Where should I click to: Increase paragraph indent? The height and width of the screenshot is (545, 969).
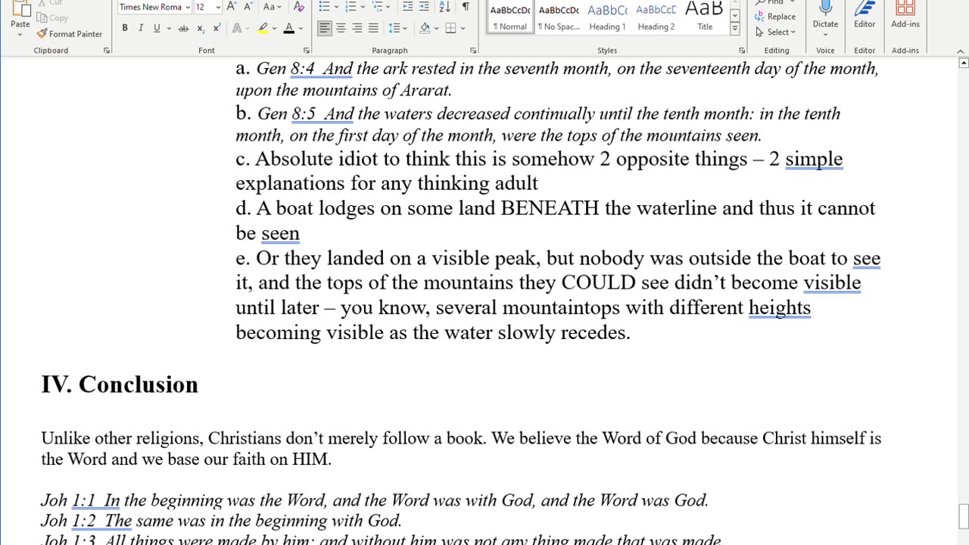[x=424, y=7]
